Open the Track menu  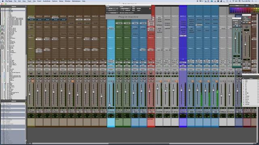[x=29, y=1]
